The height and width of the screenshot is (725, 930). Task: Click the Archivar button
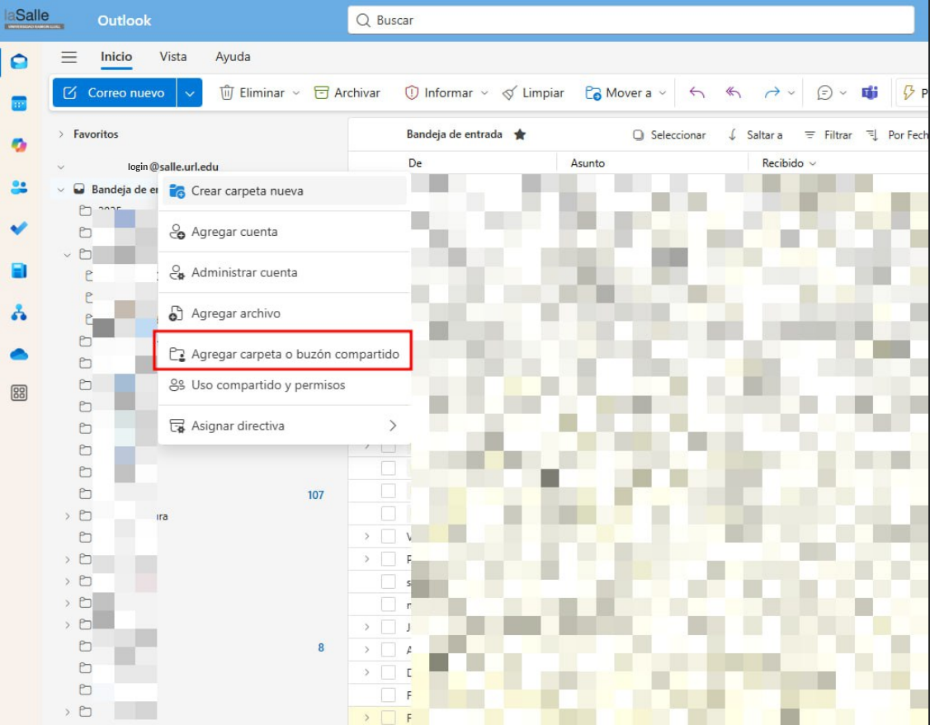[x=347, y=93]
